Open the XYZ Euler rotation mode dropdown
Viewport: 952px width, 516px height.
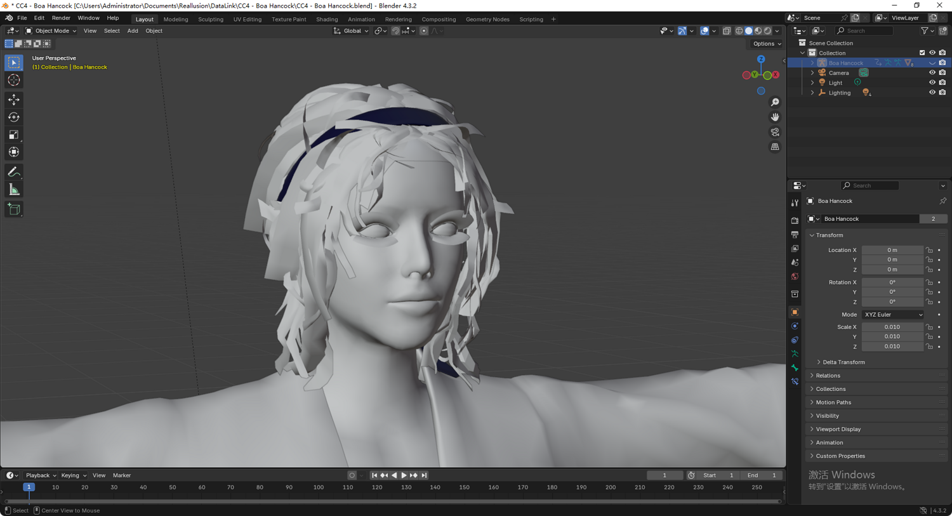point(892,315)
